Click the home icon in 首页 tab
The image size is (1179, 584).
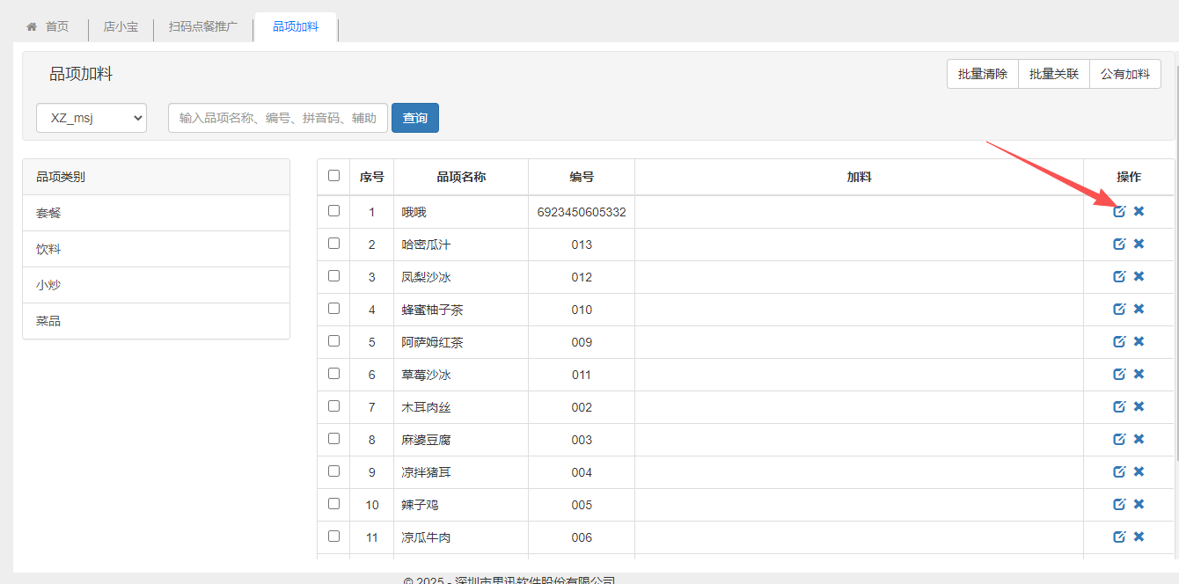click(x=33, y=27)
